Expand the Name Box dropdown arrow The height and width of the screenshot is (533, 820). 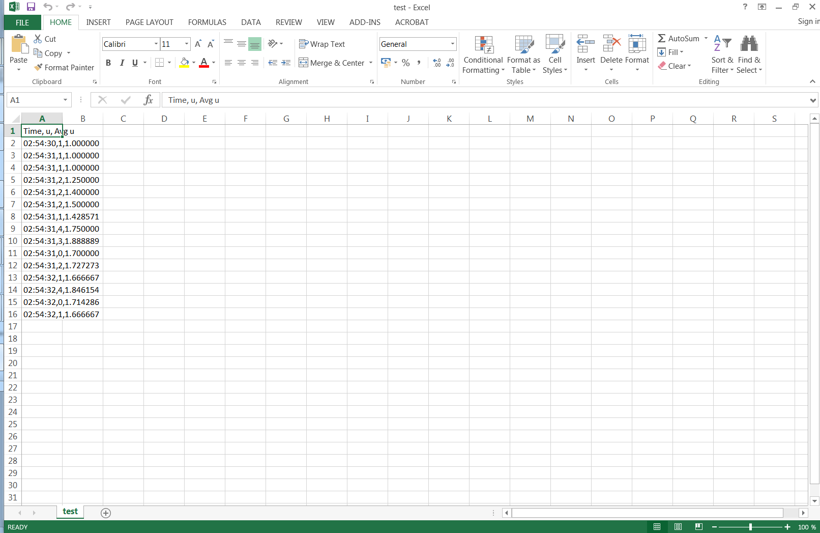pos(65,100)
